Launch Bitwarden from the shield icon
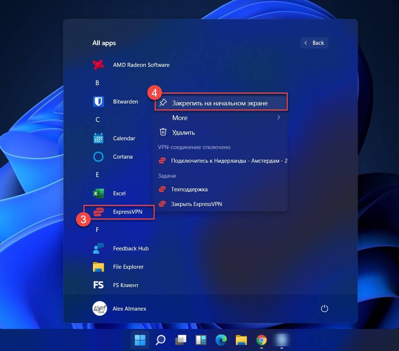This screenshot has width=399, height=351. pyautogui.click(x=98, y=101)
